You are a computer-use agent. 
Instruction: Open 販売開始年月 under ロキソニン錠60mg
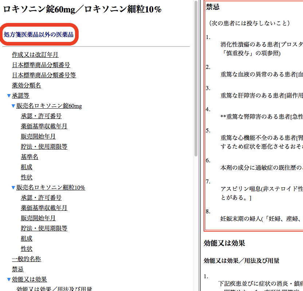[x=38, y=136]
